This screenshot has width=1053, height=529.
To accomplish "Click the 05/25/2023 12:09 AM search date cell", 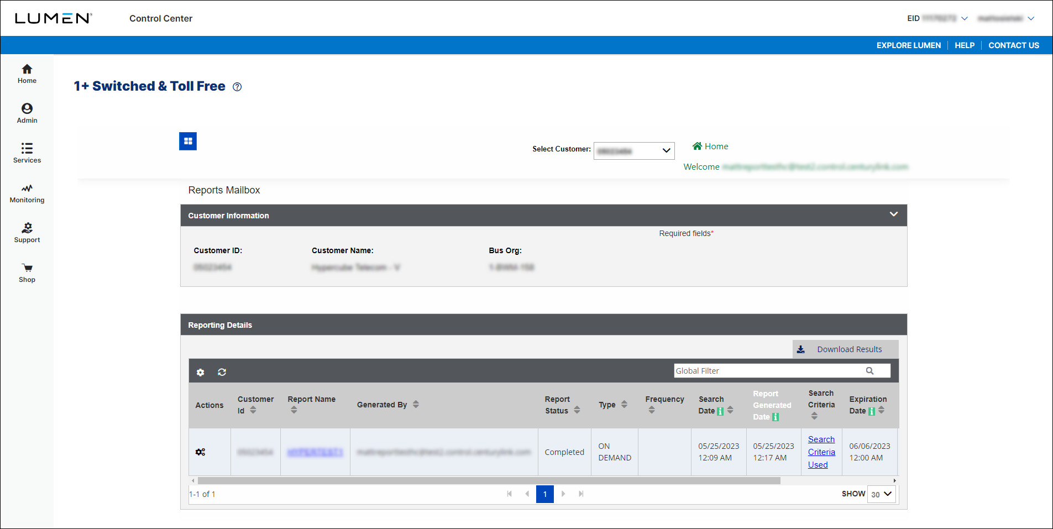I will 719,452.
